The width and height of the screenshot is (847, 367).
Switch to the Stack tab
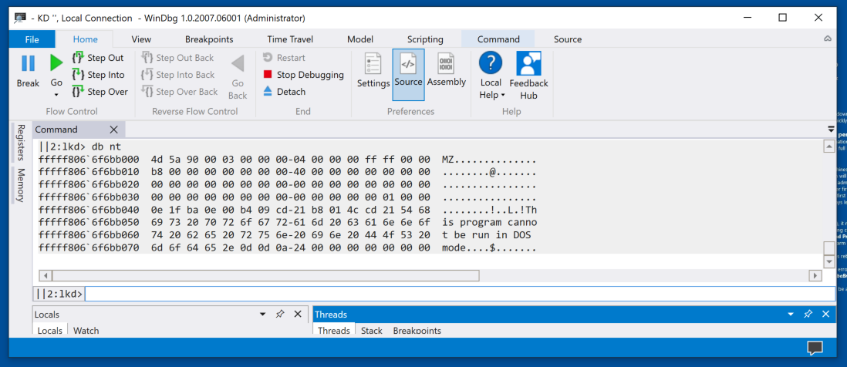372,330
